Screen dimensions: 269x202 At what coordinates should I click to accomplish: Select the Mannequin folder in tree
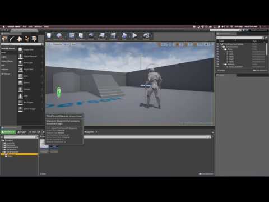tap(11, 145)
